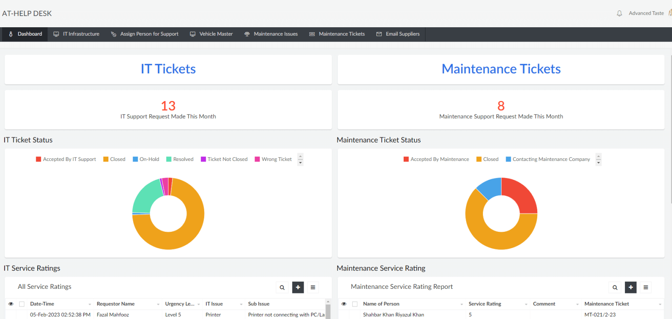Open All Service Ratings hamburger menu
This screenshot has width=672, height=319.
pyautogui.click(x=313, y=288)
